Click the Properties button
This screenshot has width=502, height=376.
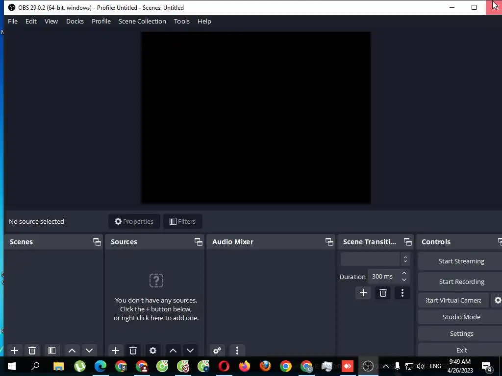point(134,222)
